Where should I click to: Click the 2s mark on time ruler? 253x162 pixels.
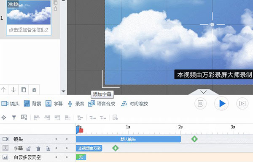[x=180, y=127]
